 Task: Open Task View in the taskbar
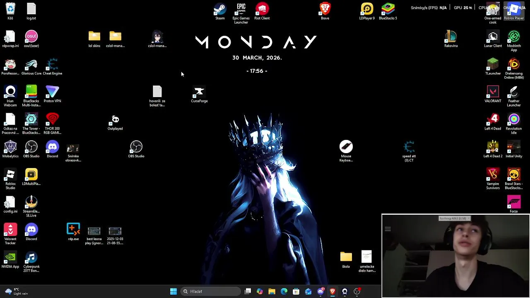248,291
